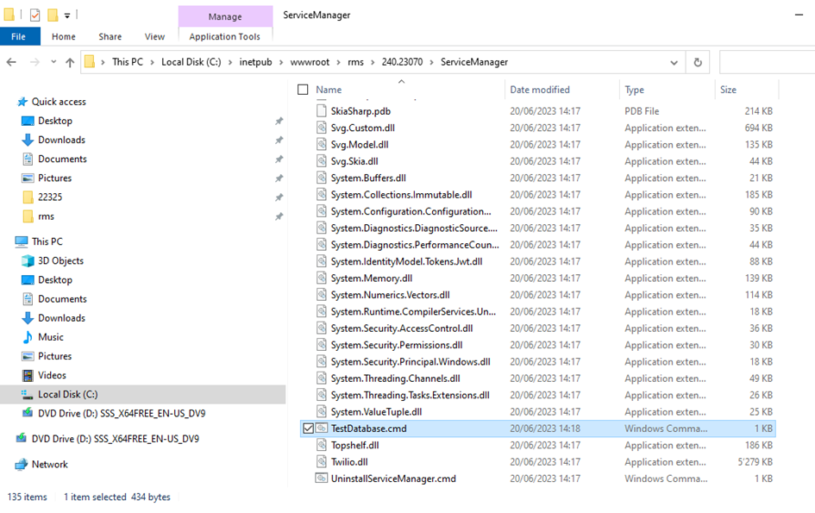The height and width of the screenshot is (513, 815).
Task: Select This PC in navigation pane
Action: coord(47,241)
